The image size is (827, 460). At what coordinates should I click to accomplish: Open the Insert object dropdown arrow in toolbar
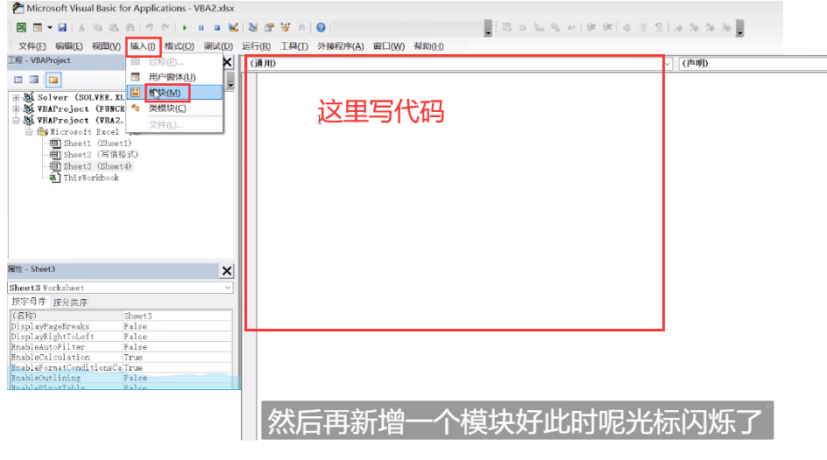coord(50,27)
